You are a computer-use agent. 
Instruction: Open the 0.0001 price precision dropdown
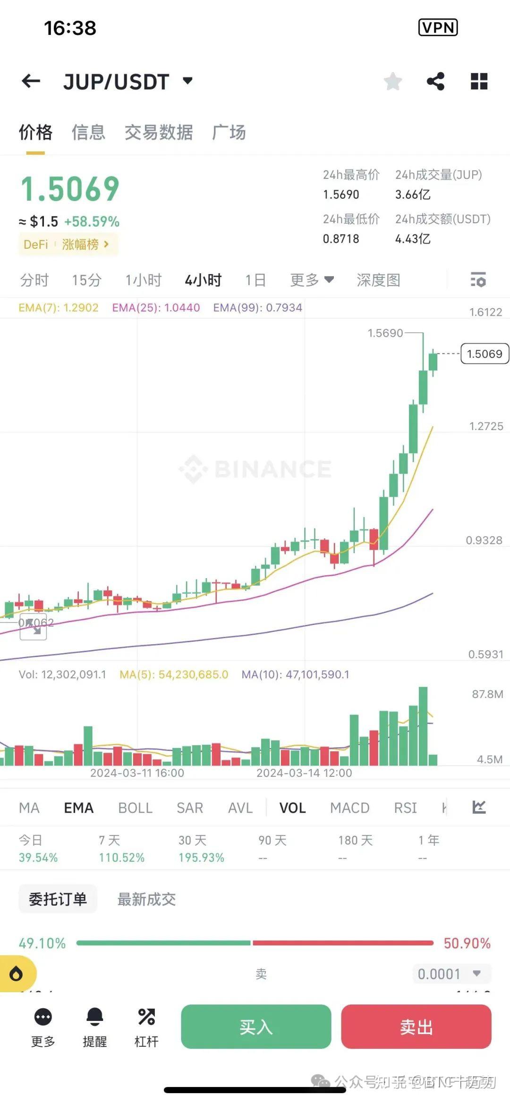(x=450, y=974)
